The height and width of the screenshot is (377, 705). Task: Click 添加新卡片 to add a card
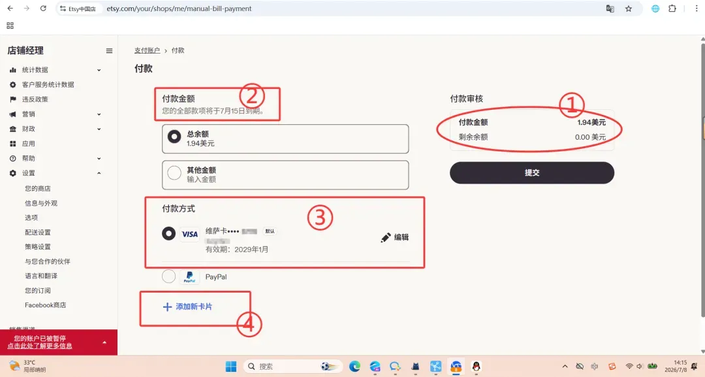(187, 307)
